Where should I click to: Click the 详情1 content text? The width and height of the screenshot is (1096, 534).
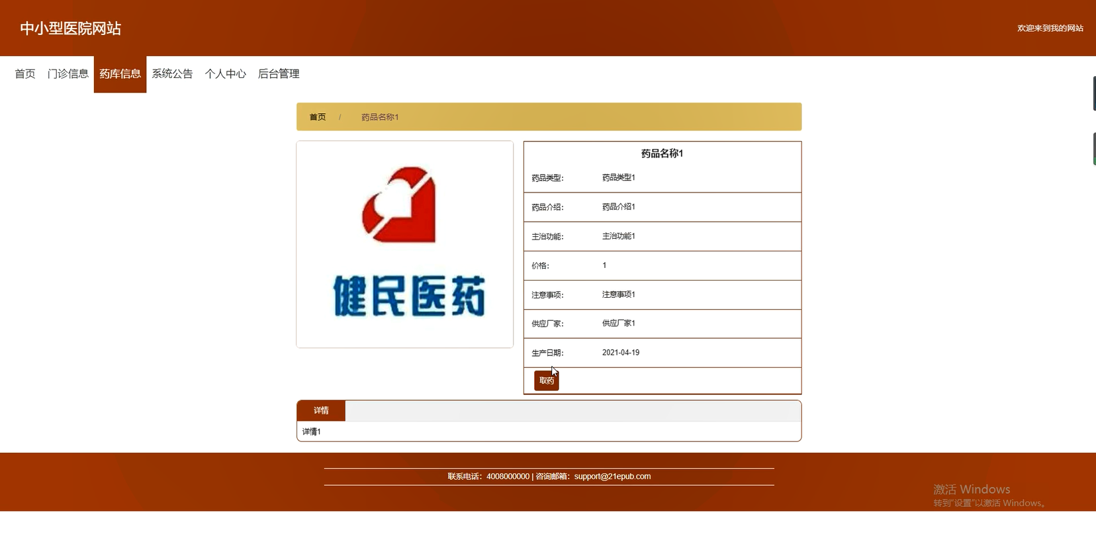coord(312,431)
